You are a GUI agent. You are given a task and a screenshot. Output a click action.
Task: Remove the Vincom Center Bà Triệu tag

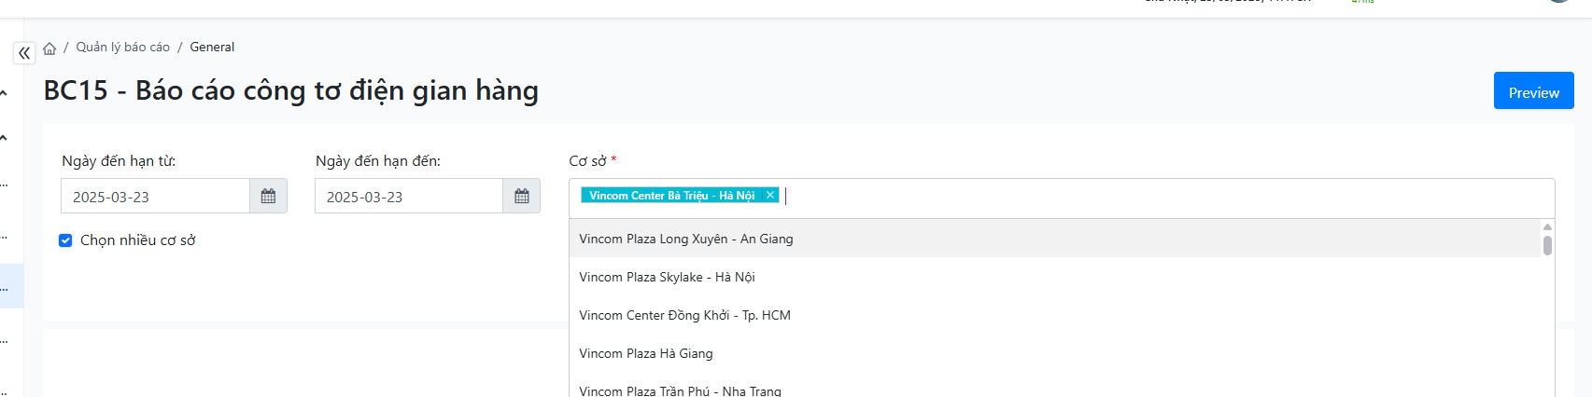click(x=770, y=195)
